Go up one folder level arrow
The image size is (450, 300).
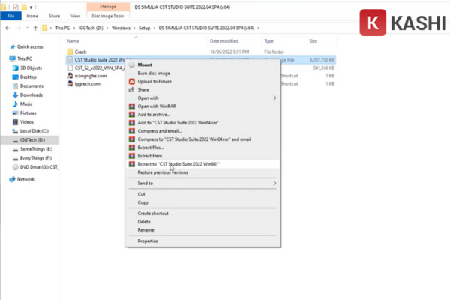click(x=35, y=28)
